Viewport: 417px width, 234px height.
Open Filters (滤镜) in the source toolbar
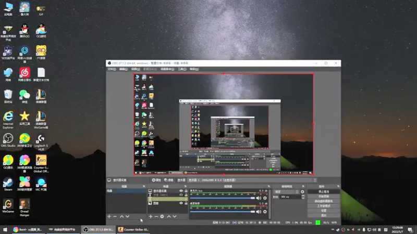[168, 180]
